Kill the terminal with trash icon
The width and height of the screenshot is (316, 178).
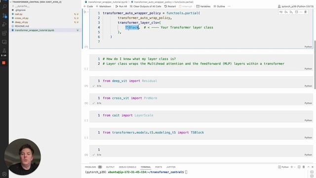point(304,167)
